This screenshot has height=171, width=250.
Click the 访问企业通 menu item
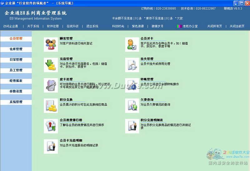coord(11,26)
